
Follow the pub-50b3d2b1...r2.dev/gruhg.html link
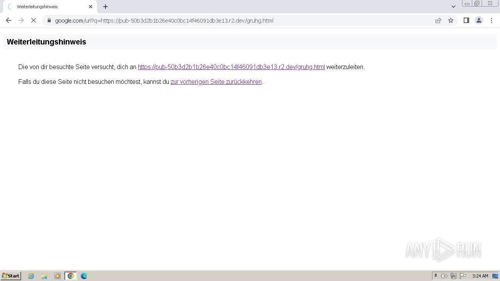pyautogui.click(x=231, y=67)
